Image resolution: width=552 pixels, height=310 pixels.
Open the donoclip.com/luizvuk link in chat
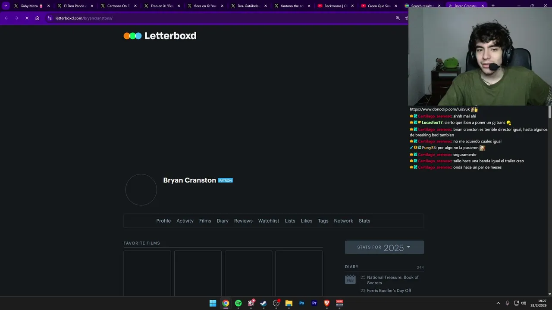(440, 109)
